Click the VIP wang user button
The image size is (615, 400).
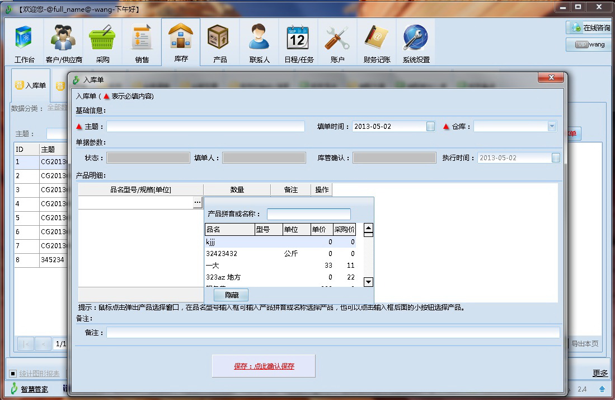pos(588,44)
